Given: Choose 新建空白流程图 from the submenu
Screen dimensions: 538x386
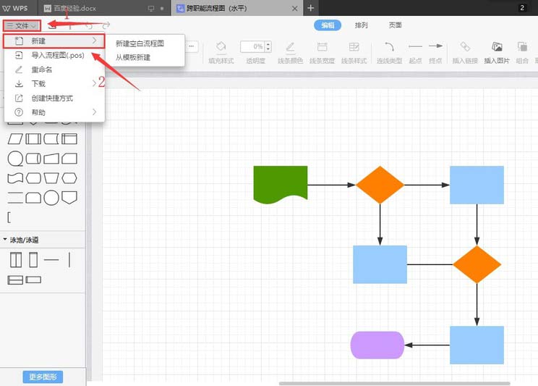Looking at the screenshot, I should [140, 43].
